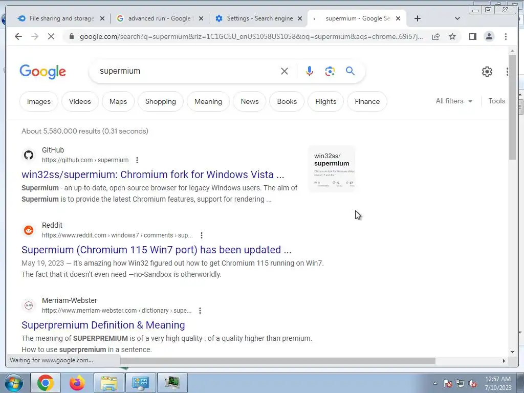Close the supermium Google Search tab
Image resolution: width=524 pixels, height=393 pixels.
pos(398,18)
